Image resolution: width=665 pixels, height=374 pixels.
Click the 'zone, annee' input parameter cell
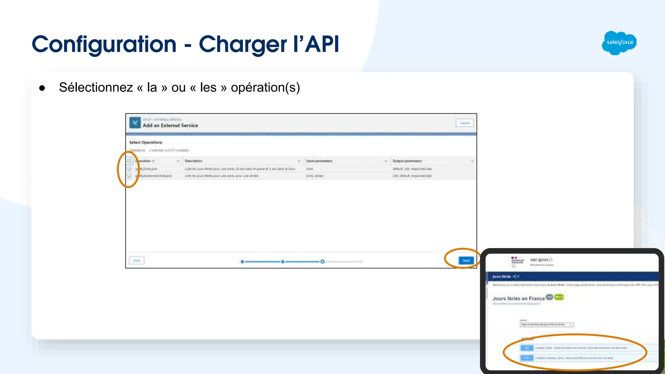[314, 176]
